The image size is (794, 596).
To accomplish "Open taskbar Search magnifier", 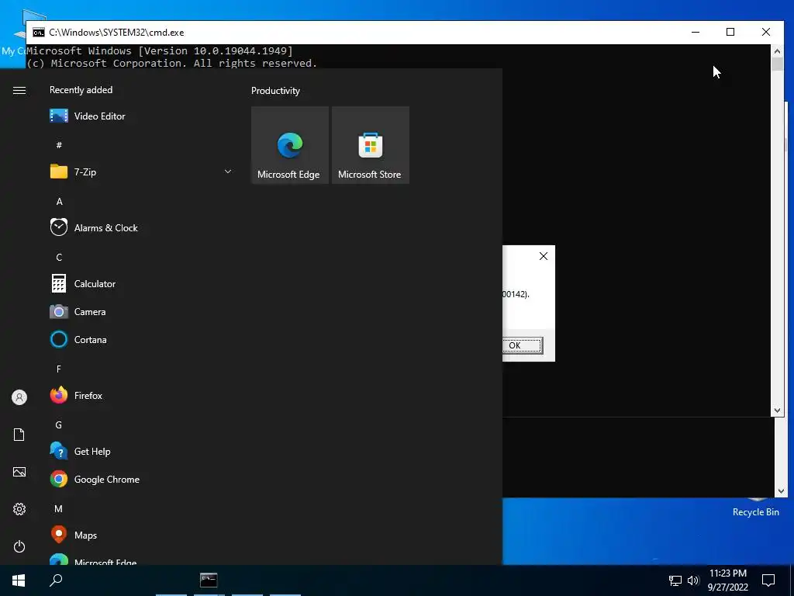I will (x=56, y=580).
